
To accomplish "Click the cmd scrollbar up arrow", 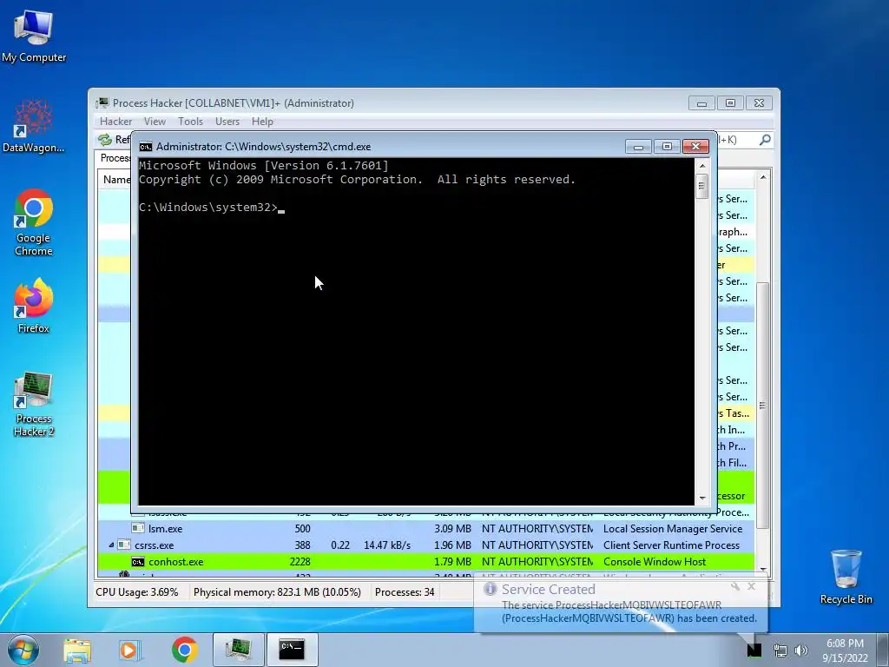I will tap(701, 166).
